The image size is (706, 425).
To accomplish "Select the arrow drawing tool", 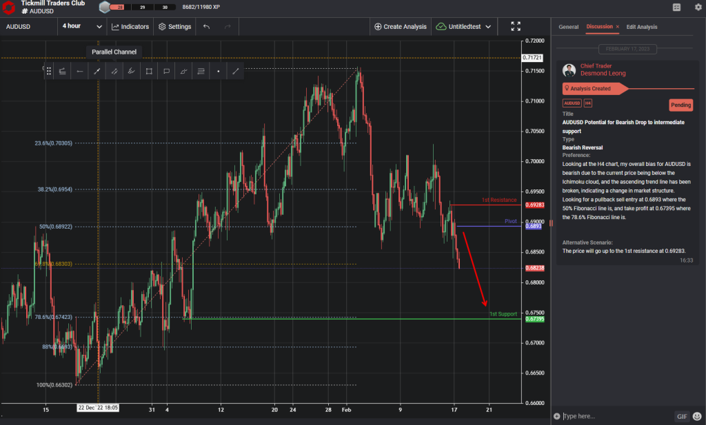I will [x=79, y=70].
